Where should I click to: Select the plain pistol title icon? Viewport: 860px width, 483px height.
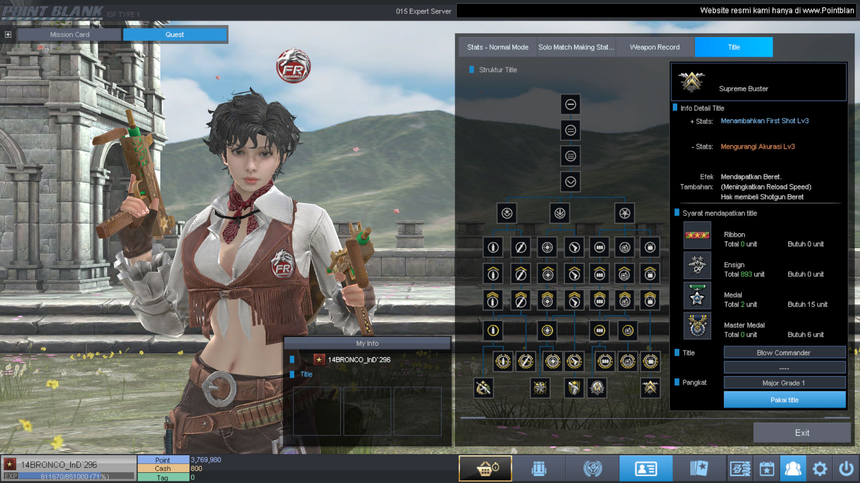(574, 247)
